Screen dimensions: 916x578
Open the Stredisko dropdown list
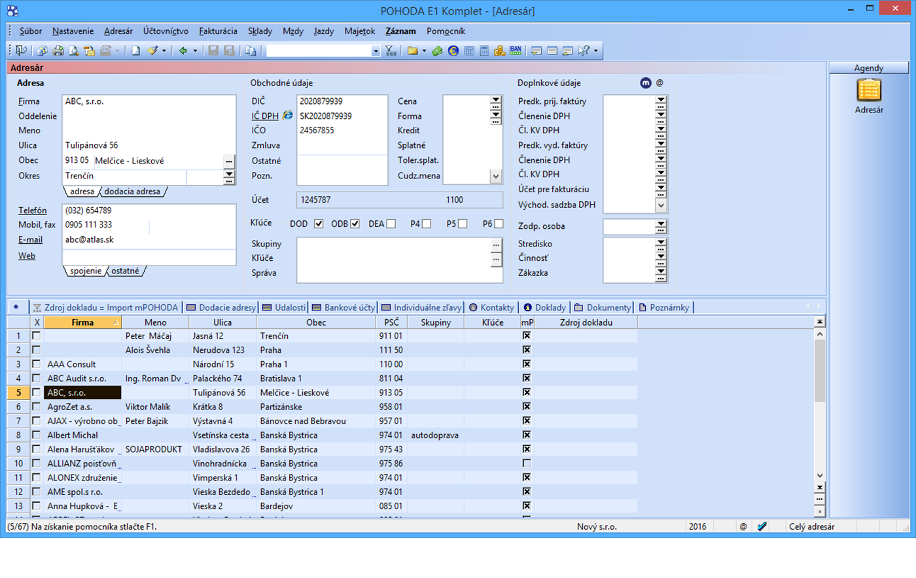pyautogui.click(x=661, y=244)
